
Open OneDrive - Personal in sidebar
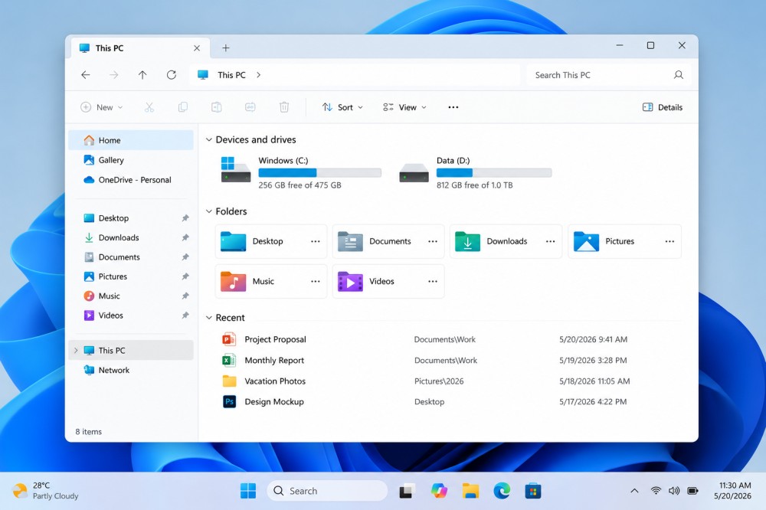(x=131, y=180)
